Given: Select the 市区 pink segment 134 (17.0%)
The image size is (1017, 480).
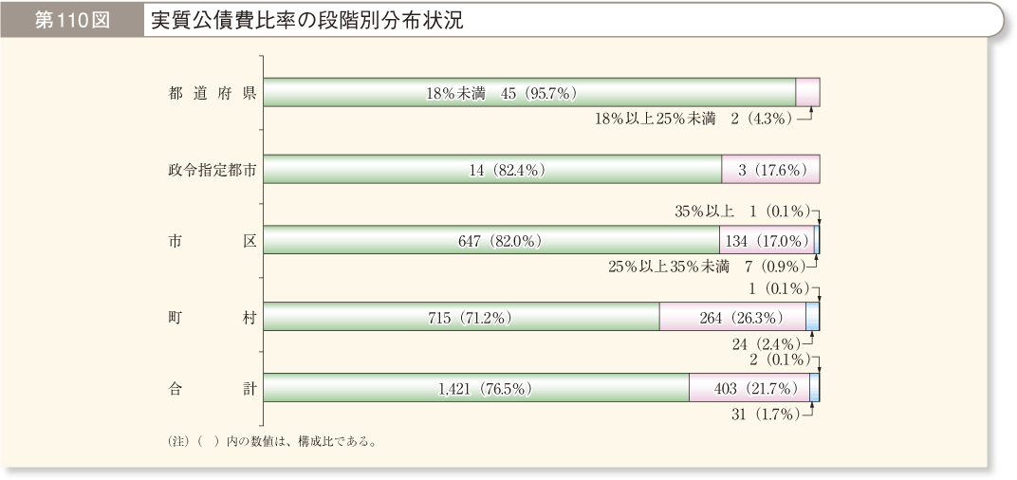Looking at the screenshot, I should 767,240.
